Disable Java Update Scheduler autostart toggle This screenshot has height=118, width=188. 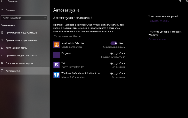coord(114,43)
